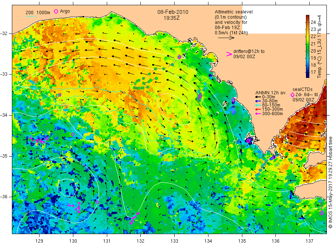The height and width of the screenshot is (246, 335).
Task: Select the cyan 80-150m ANMN legend arrow
Action: [258, 105]
